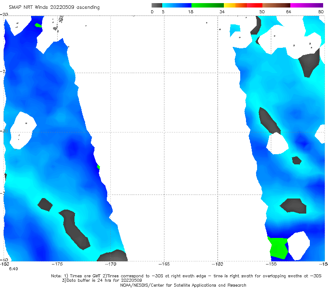Click the '-155' longitude axis label
The width and height of the screenshot is (328, 288).
point(271,264)
